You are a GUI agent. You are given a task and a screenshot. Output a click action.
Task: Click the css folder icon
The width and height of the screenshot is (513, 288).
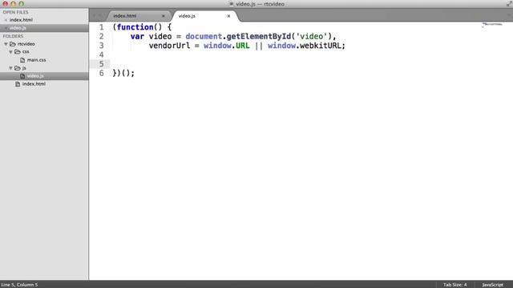(18, 52)
